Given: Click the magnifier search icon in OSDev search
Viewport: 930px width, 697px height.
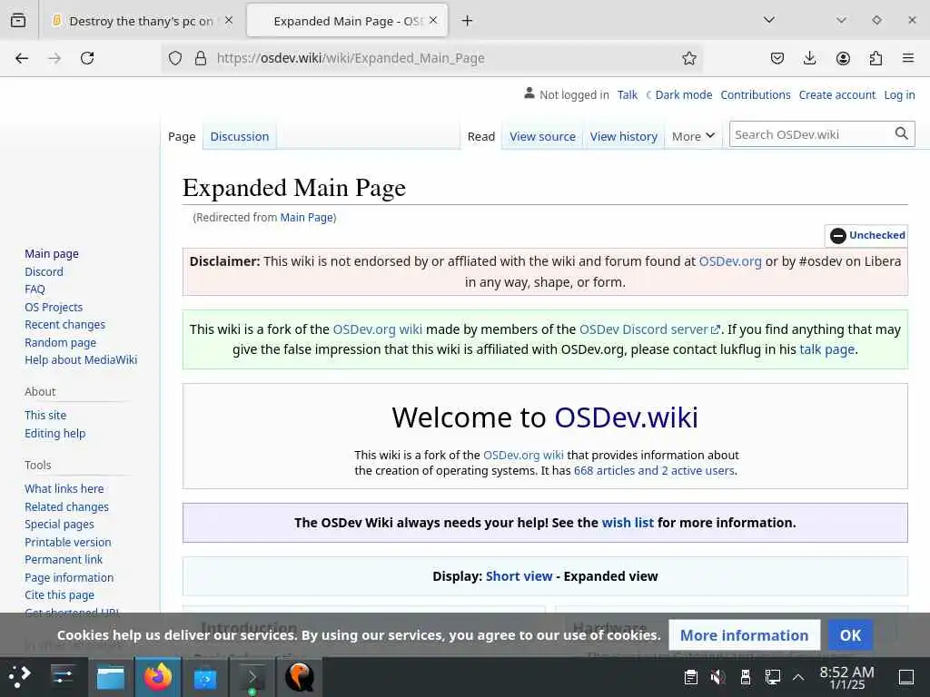Looking at the screenshot, I should [901, 134].
